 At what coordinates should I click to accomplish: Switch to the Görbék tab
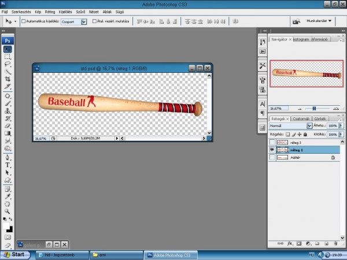click(x=320, y=118)
